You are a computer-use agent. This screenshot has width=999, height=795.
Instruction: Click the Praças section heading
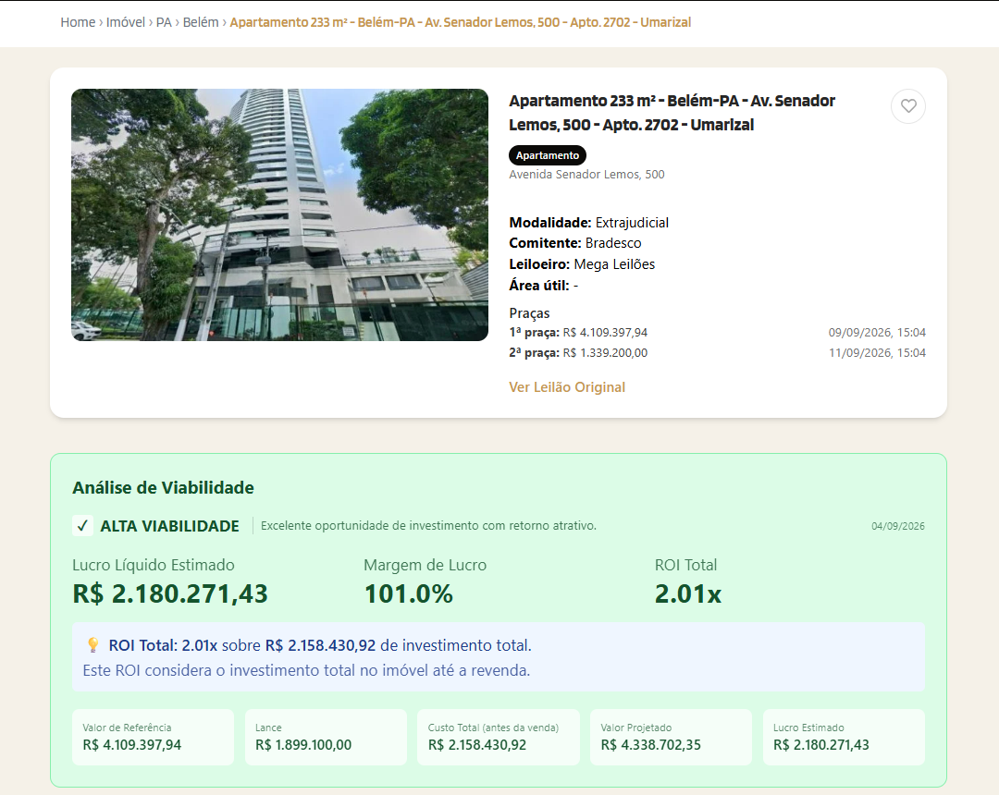pos(529,313)
